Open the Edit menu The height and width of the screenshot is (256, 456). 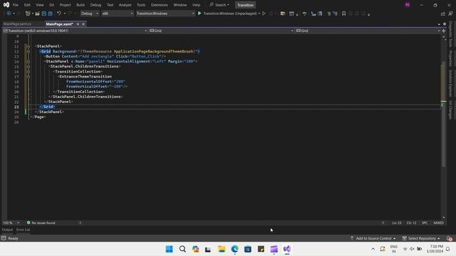point(27,5)
